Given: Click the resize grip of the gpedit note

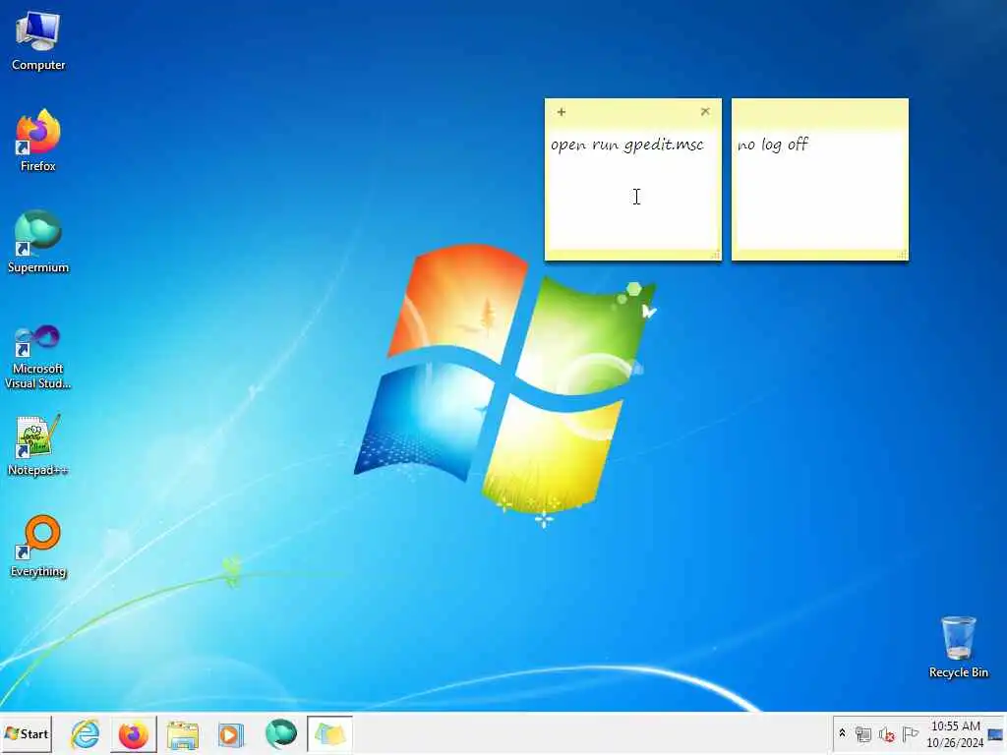Looking at the screenshot, I should point(716,255).
